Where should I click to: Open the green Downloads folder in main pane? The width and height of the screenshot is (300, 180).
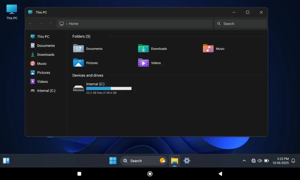click(x=143, y=48)
